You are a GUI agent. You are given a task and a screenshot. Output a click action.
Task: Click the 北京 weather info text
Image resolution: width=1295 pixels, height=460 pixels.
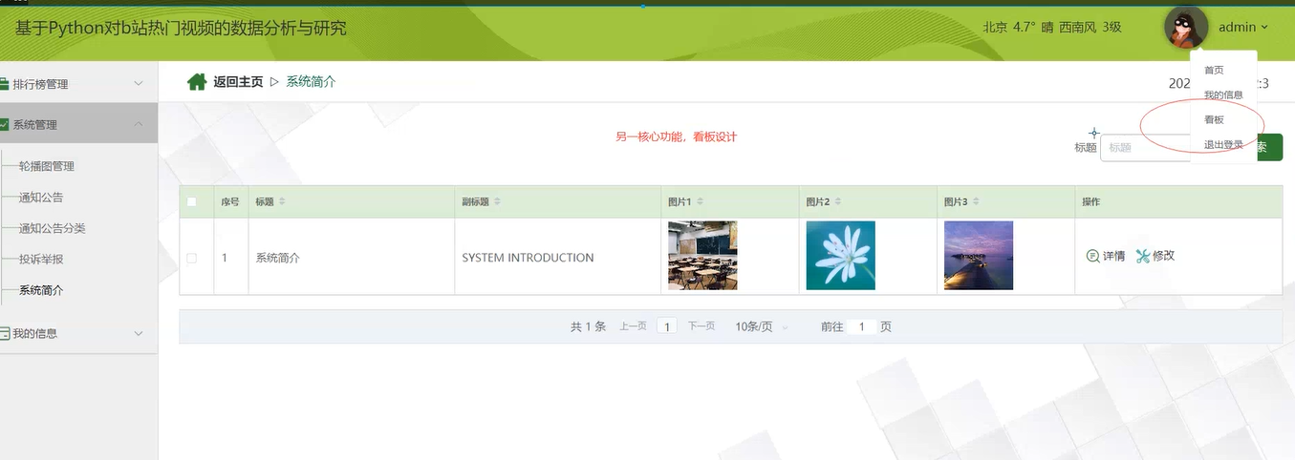tap(1052, 28)
